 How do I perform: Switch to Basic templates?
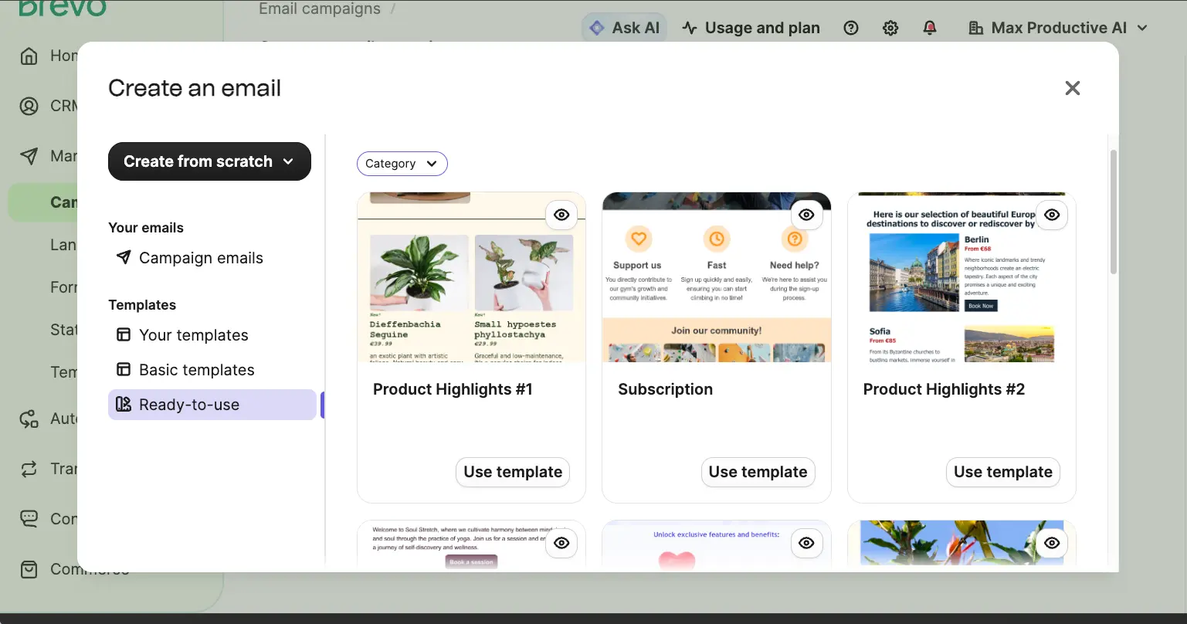tap(196, 369)
